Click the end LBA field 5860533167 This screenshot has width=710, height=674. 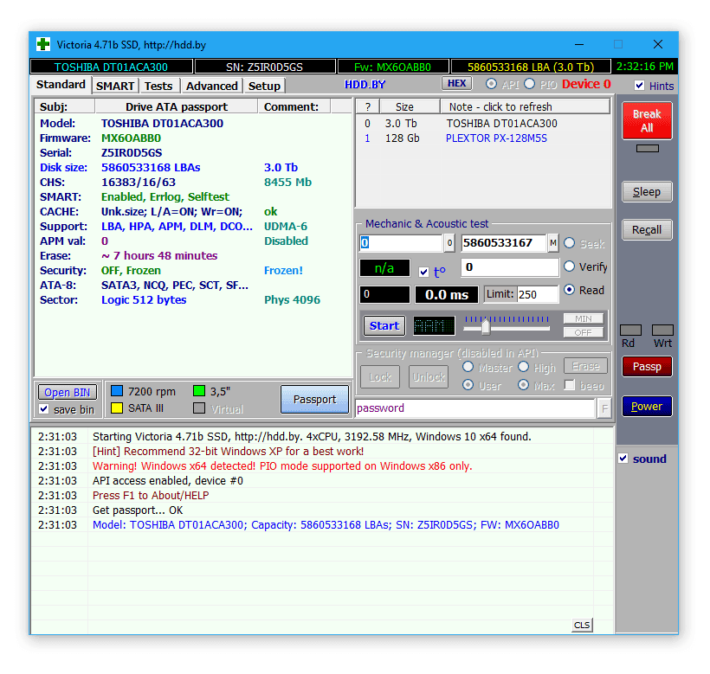coord(504,243)
